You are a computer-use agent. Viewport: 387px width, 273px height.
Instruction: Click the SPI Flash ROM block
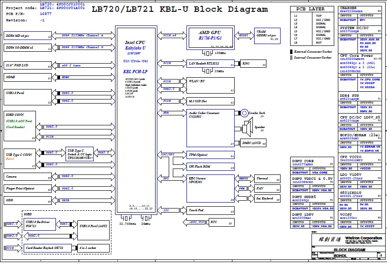211,167
